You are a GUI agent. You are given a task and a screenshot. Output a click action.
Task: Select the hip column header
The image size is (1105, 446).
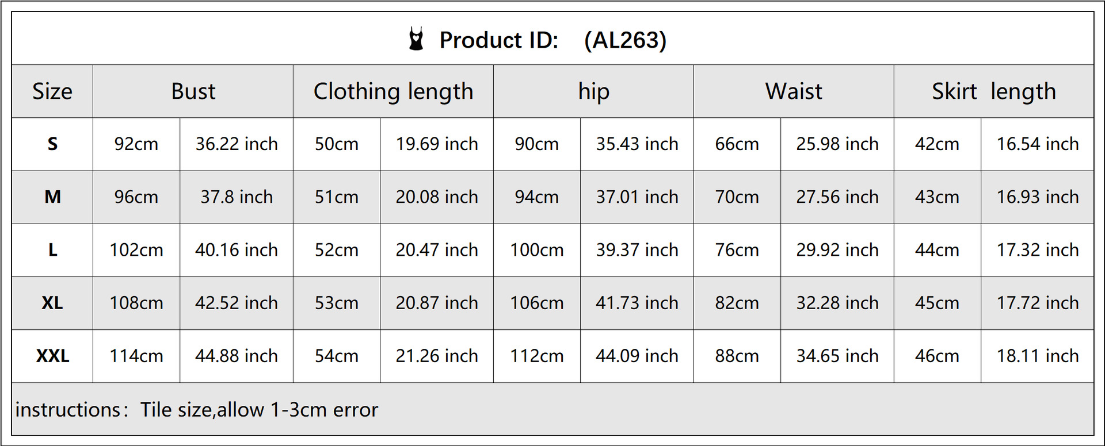point(593,91)
